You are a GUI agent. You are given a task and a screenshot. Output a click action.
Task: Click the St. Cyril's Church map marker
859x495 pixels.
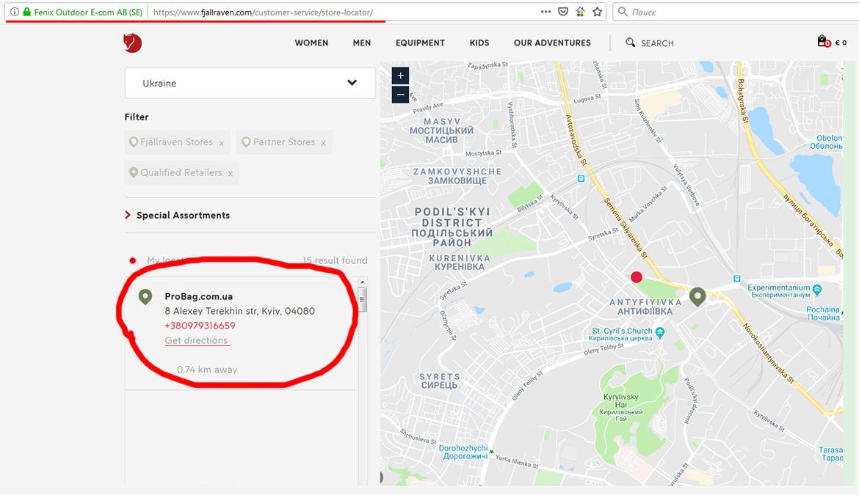pyautogui.click(x=660, y=331)
